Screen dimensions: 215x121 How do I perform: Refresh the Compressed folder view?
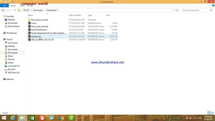coord(177,10)
